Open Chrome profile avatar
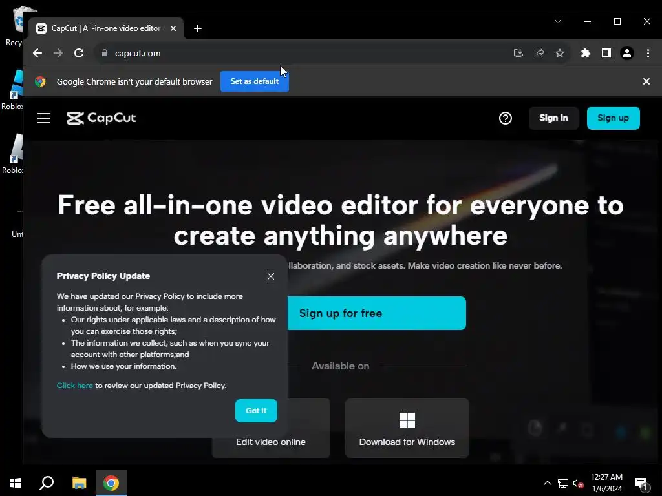 click(x=627, y=53)
